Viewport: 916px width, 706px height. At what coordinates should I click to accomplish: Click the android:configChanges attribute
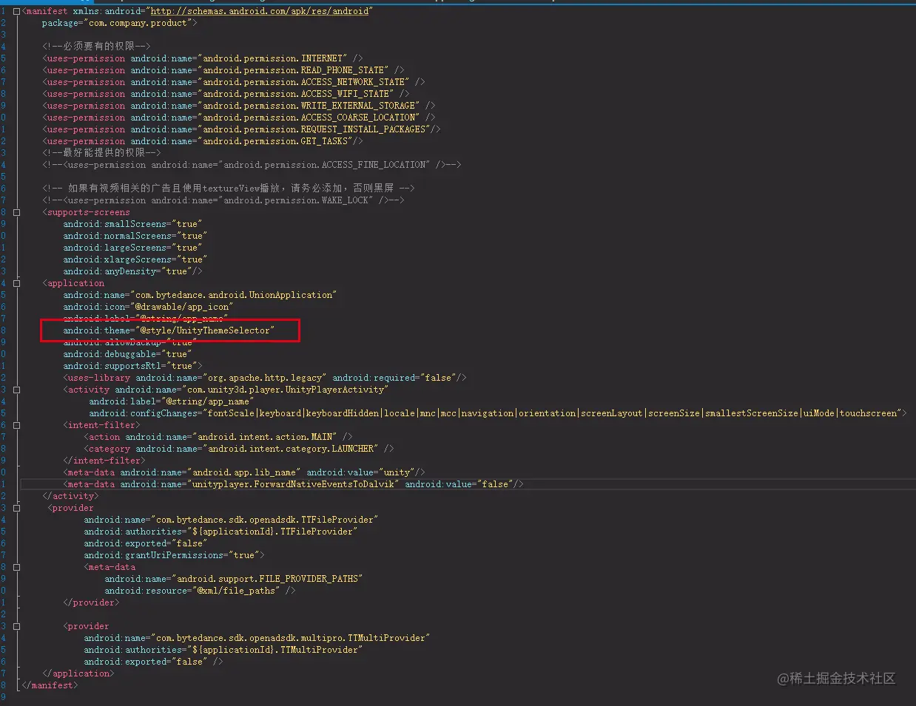pyautogui.click(x=495, y=413)
